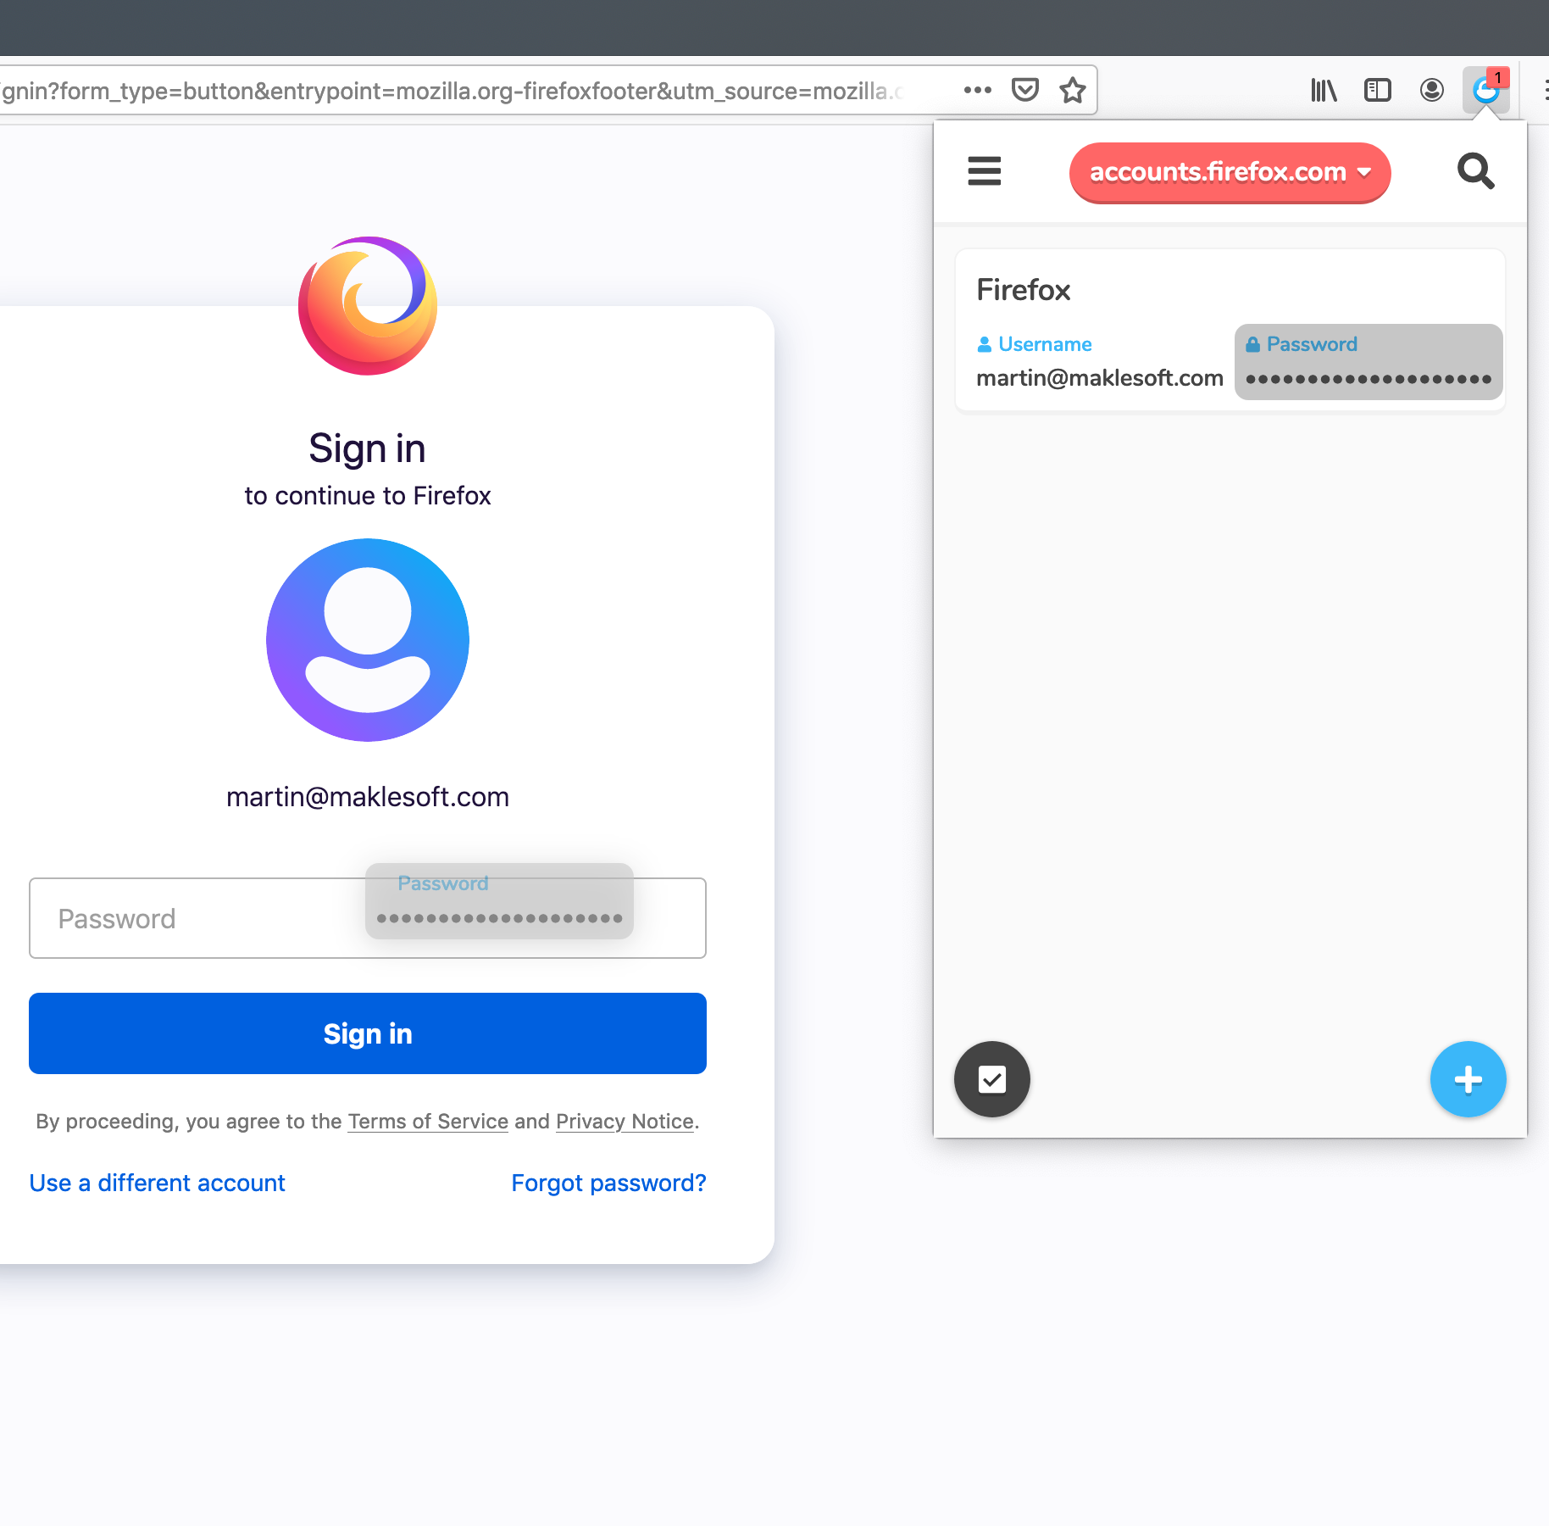Follow the Forgot password? link
The height and width of the screenshot is (1526, 1549).
[x=608, y=1183]
